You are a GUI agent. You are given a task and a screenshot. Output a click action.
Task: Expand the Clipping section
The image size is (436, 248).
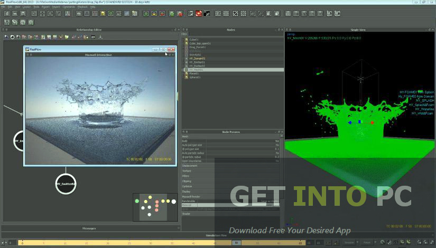[x=230, y=181]
